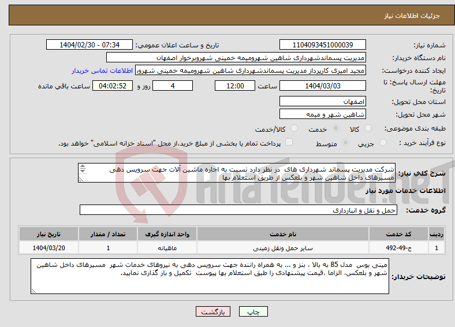Viewport: 455px width, 327px height.
Task: Click the remaining days field showing 4
Action: (x=173, y=86)
